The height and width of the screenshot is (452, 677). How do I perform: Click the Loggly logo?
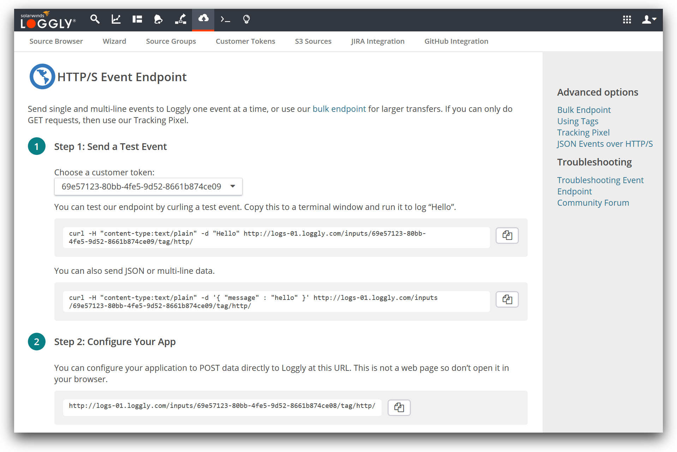point(48,20)
